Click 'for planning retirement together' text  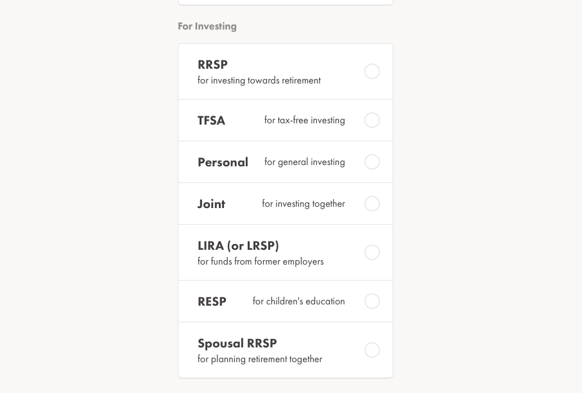260,360
